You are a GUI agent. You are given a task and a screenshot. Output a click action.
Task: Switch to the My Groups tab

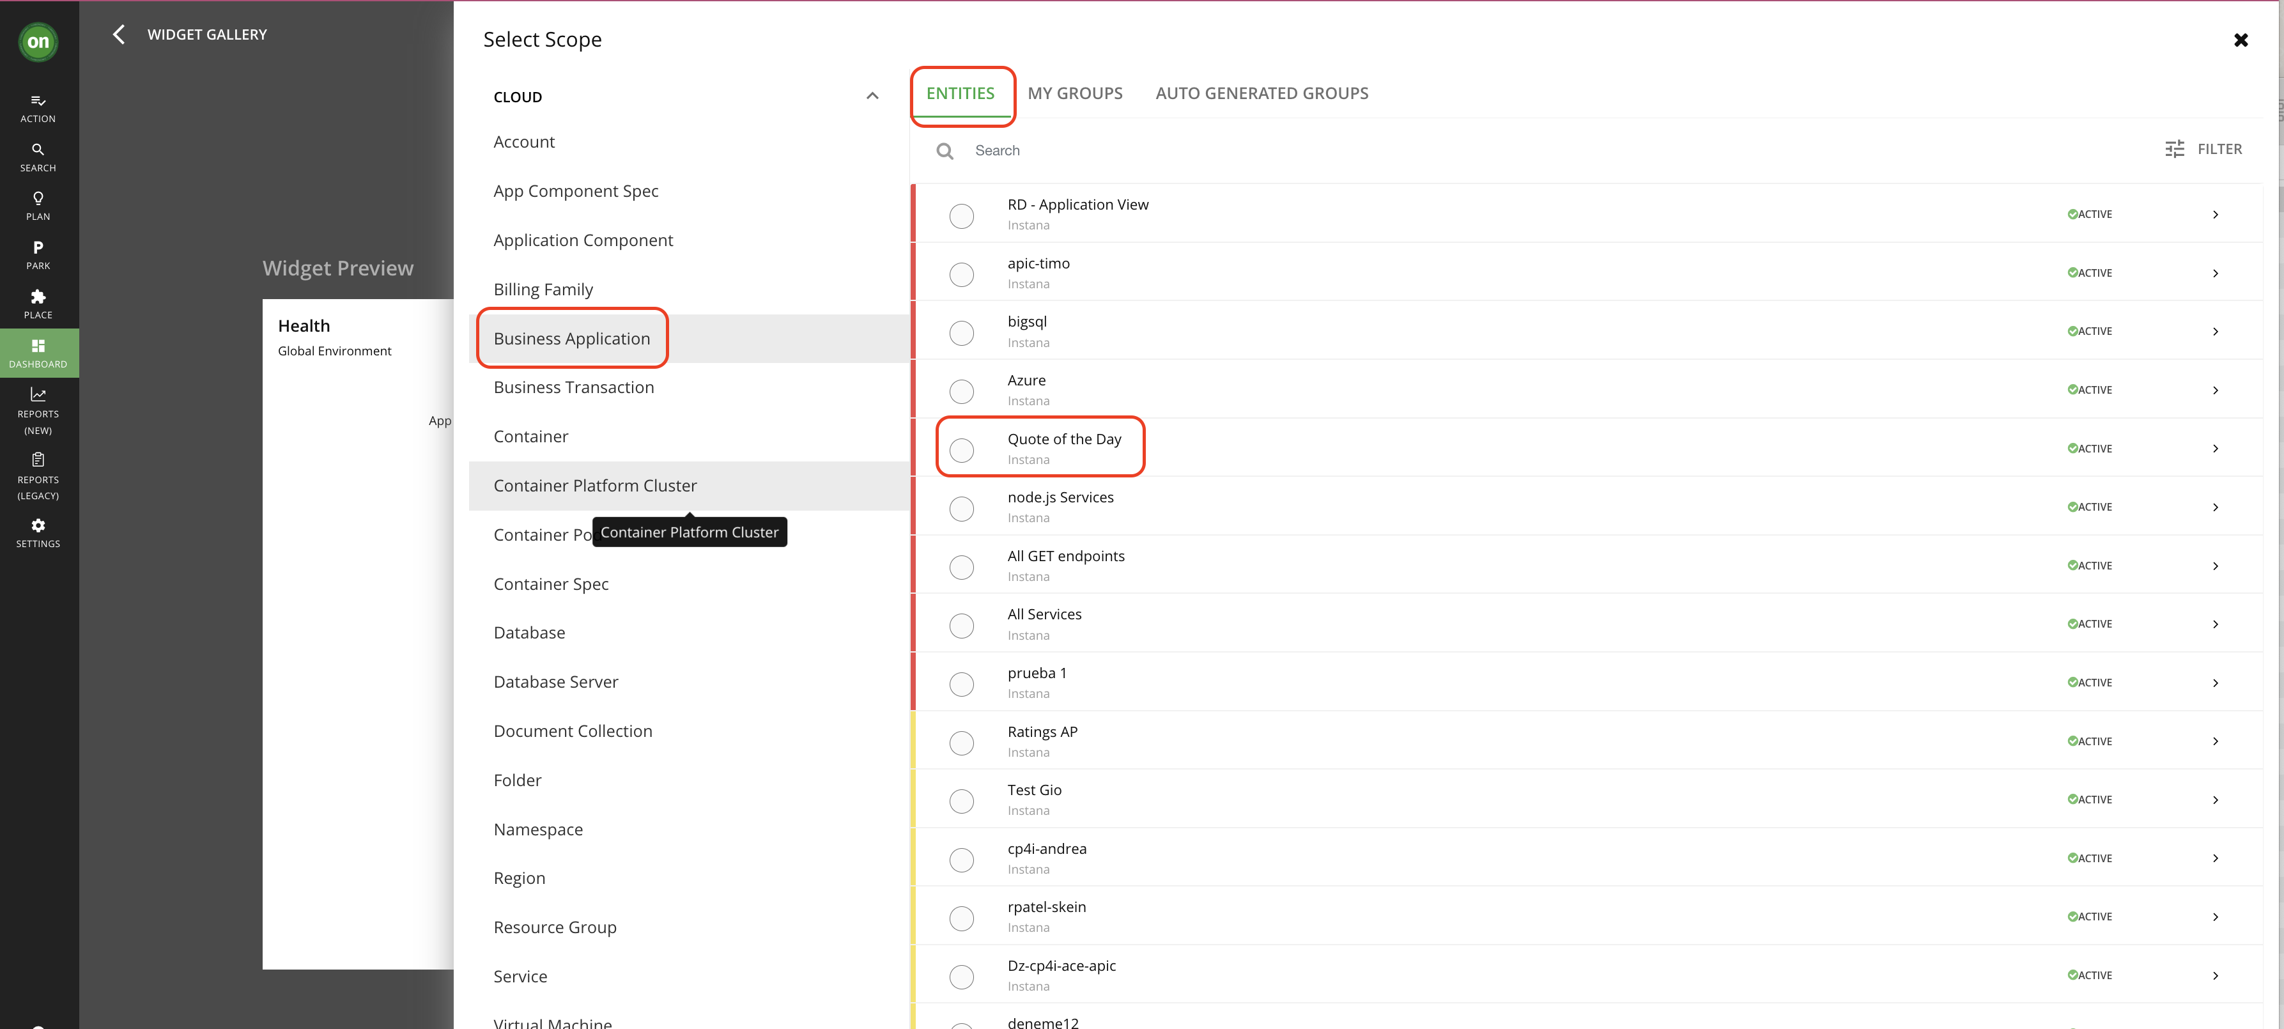tap(1075, 93)
